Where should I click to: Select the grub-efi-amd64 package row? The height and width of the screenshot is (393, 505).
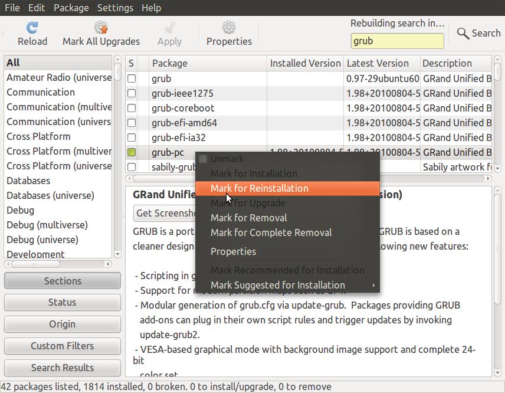pyautogui.click(x=309, y=123)
